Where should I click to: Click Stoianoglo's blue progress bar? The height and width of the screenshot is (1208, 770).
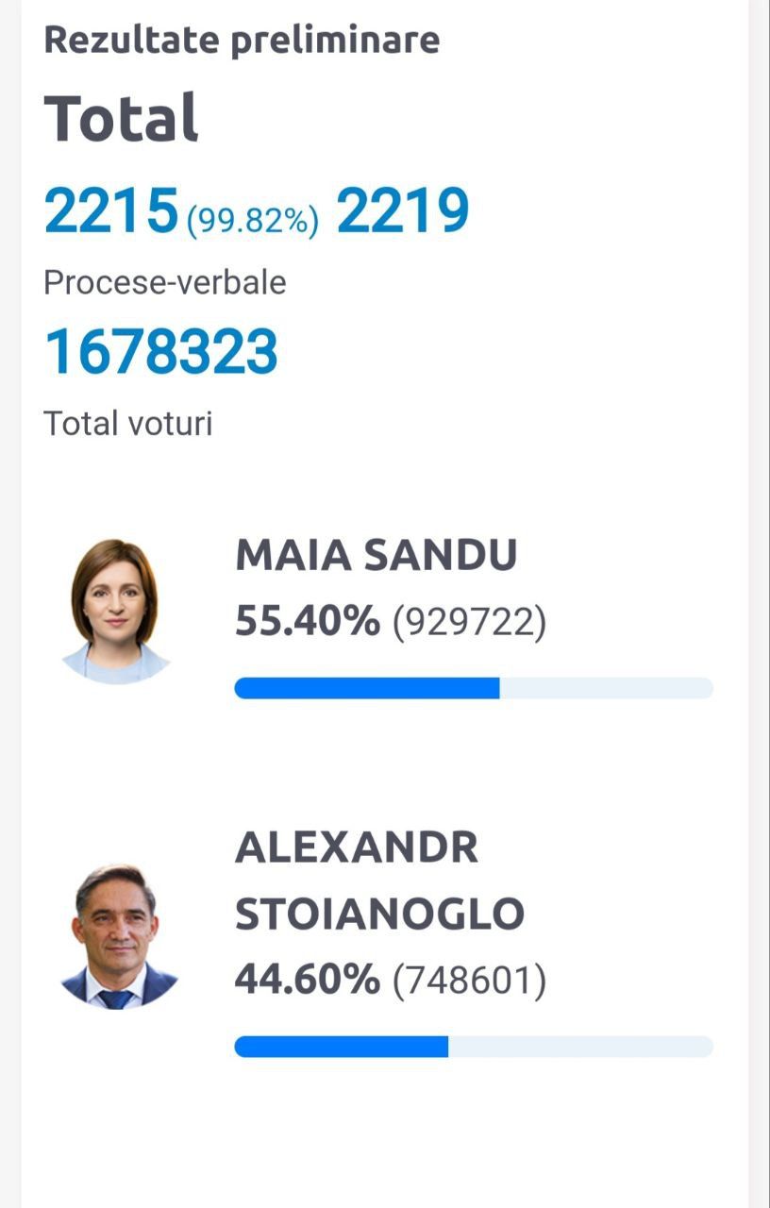[x=342, y=1047]
